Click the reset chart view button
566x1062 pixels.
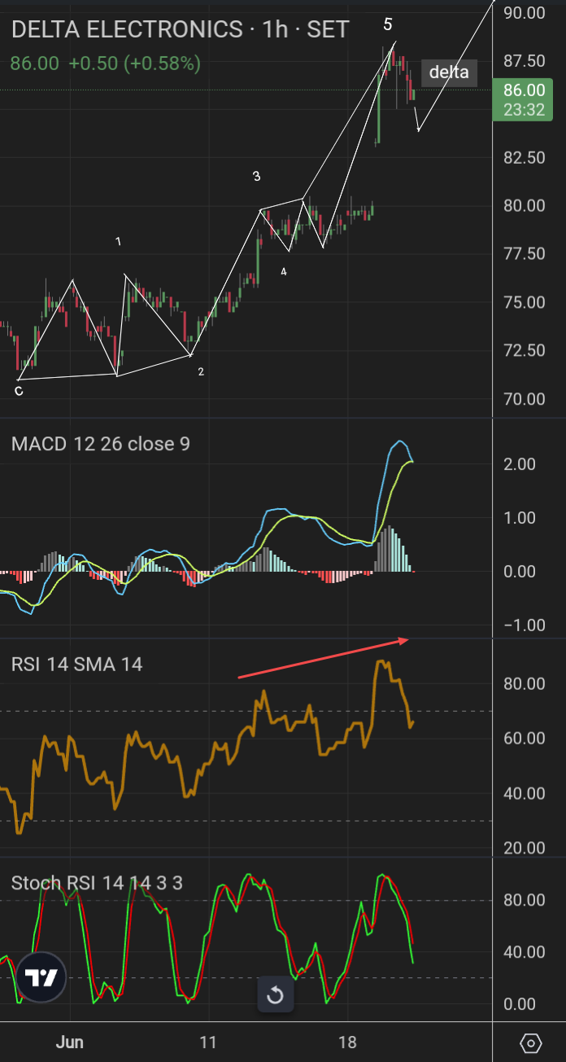[x=275, y=994]
